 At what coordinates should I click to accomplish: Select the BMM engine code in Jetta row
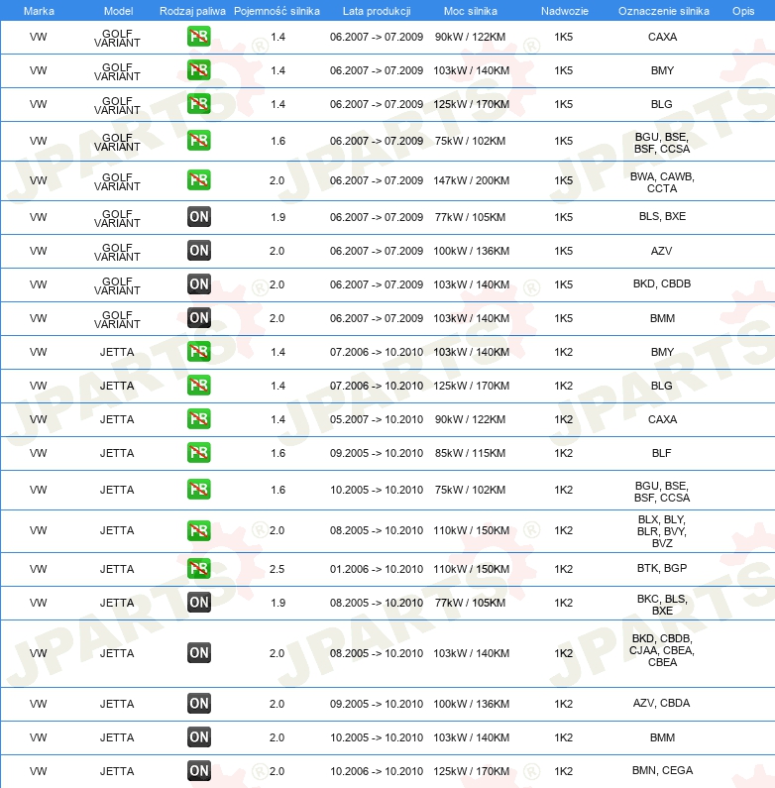(662, 737)
